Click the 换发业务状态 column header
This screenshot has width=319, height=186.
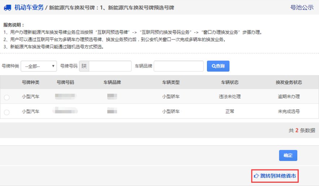(x=289, y=83)
